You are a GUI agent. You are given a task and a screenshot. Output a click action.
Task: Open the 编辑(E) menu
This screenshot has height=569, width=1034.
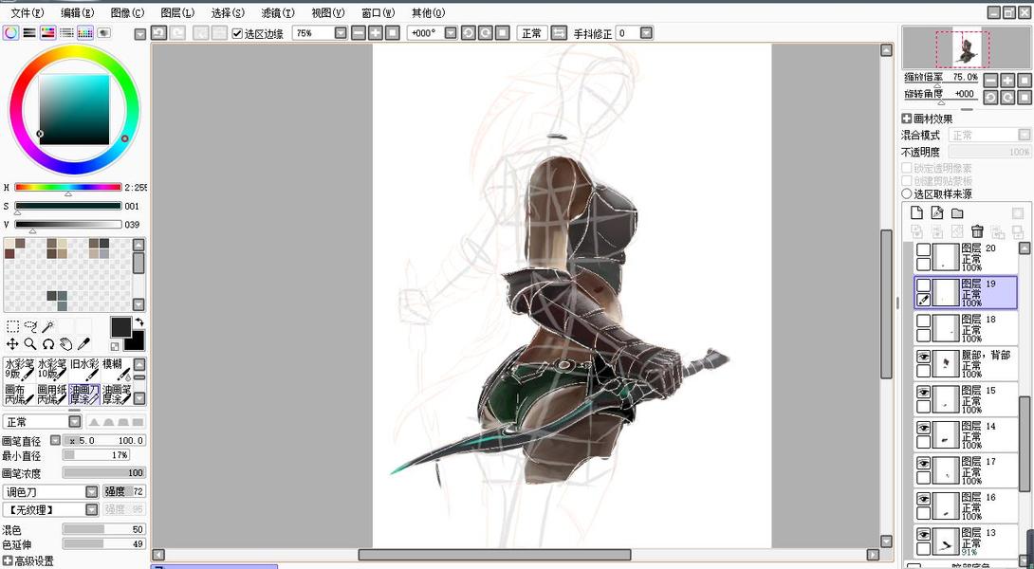point(78,12)
